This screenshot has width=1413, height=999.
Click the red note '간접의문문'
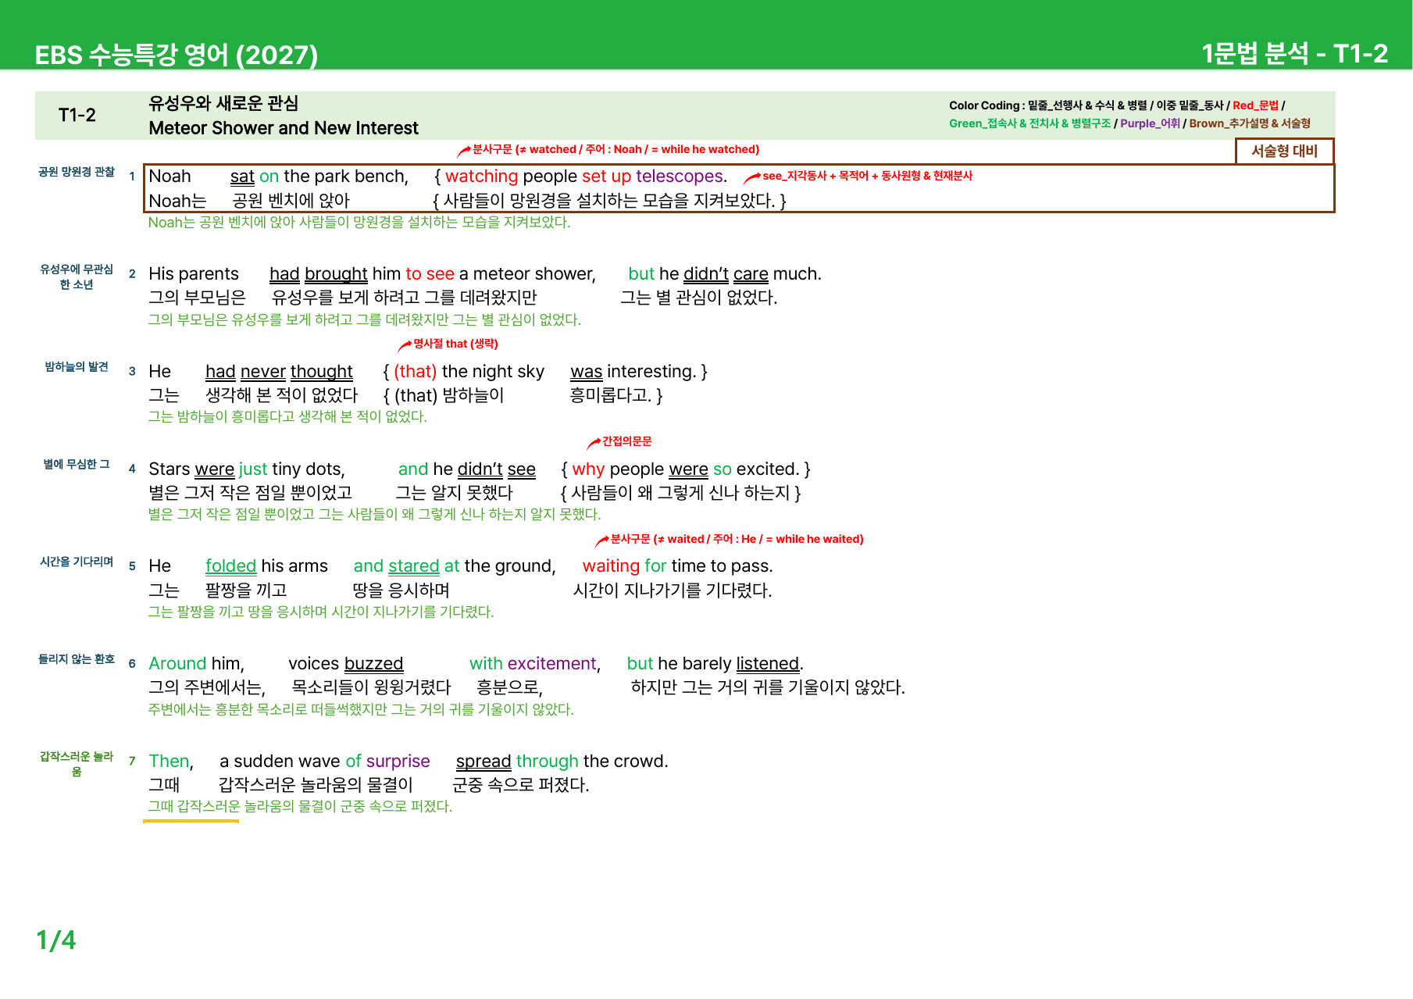pos(626,441)
